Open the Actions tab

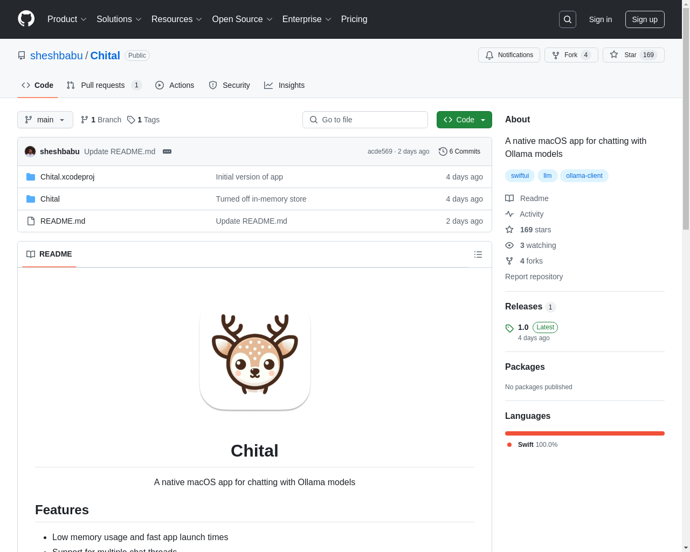coord(175,85)
